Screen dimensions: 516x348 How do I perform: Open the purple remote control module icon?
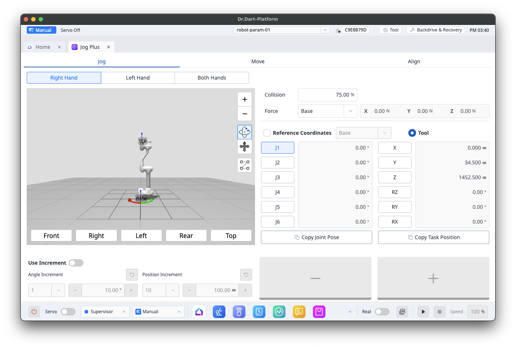pyautogui.click(x=239, y=312)
